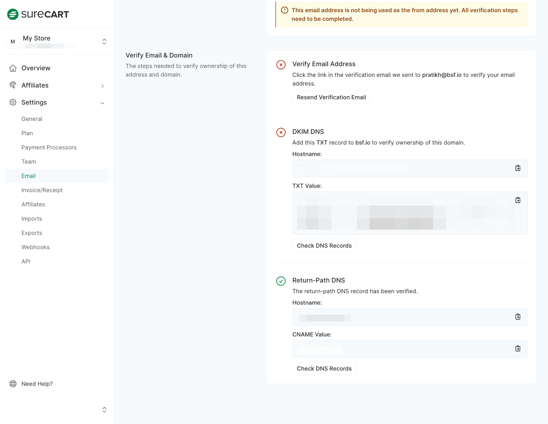Image resolution: width=548 pixels, height=424 pixels.
Task: Click the red error icon beside DKIM DNS
Action: (281, 132)
